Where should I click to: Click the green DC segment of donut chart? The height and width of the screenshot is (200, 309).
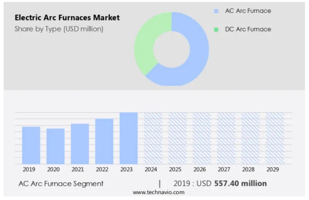144,43
